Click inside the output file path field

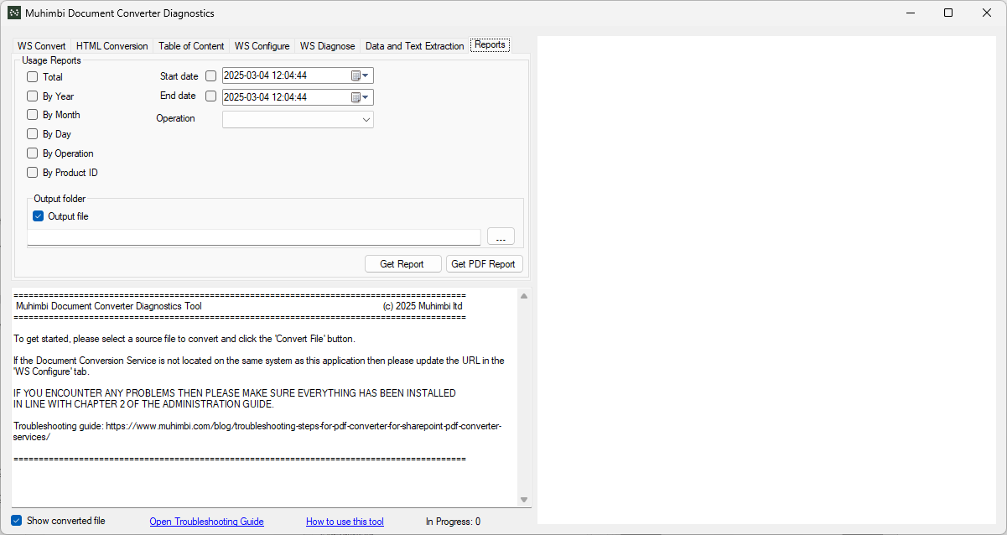252,236
